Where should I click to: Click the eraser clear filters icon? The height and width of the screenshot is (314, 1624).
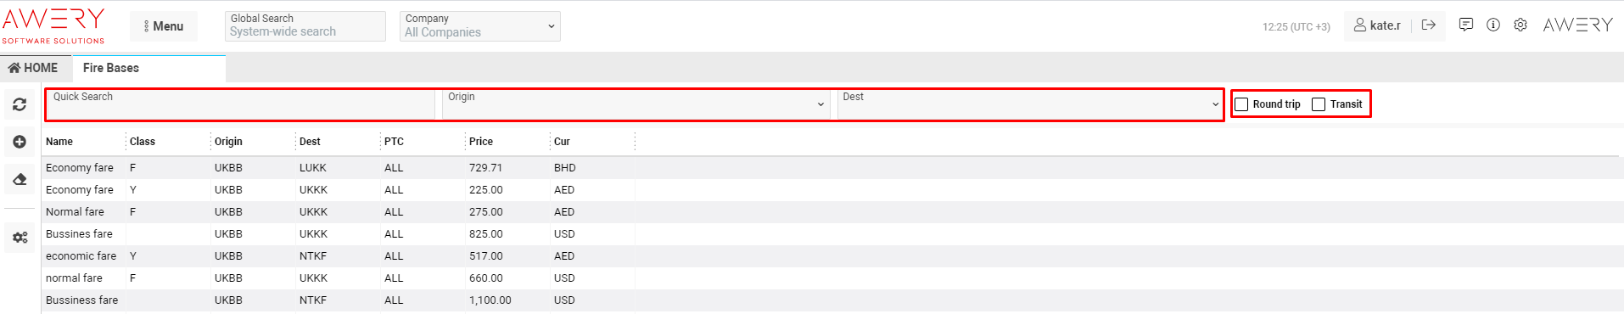(x=20, y=179)
